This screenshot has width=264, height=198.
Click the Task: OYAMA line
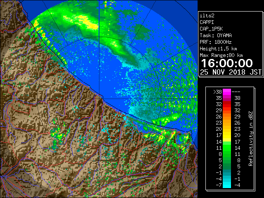[x=216, y=35]
